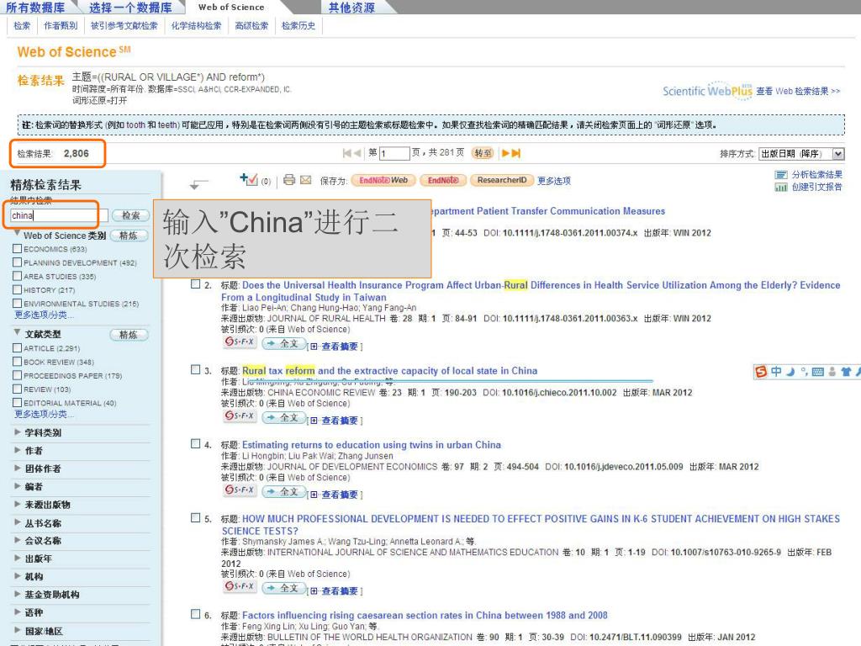Click the moon icon in input toolbar

[790, 372]
